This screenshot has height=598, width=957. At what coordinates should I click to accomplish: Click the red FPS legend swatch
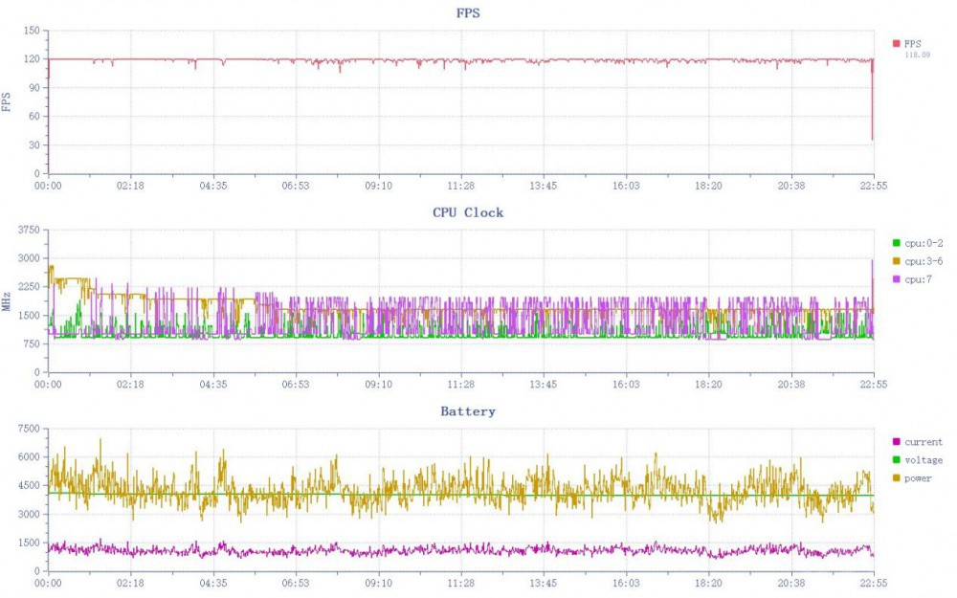pyautogui.click(x=896, y=43)
